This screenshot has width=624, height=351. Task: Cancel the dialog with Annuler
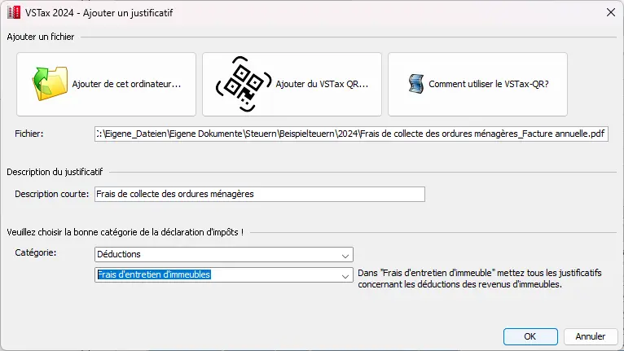tap(591, 336)
